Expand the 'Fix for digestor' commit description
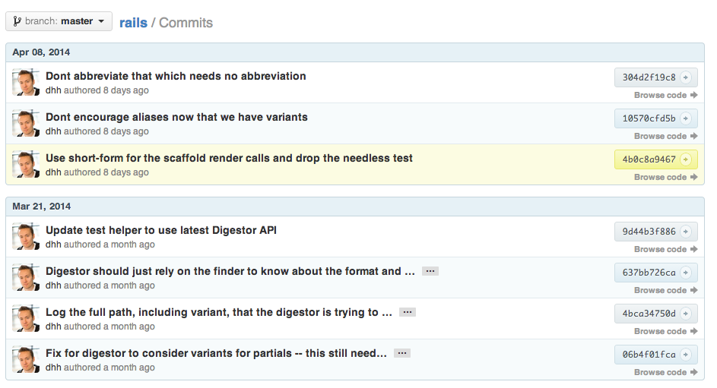This screenshot has width=717, height=388. click(402, 353)
